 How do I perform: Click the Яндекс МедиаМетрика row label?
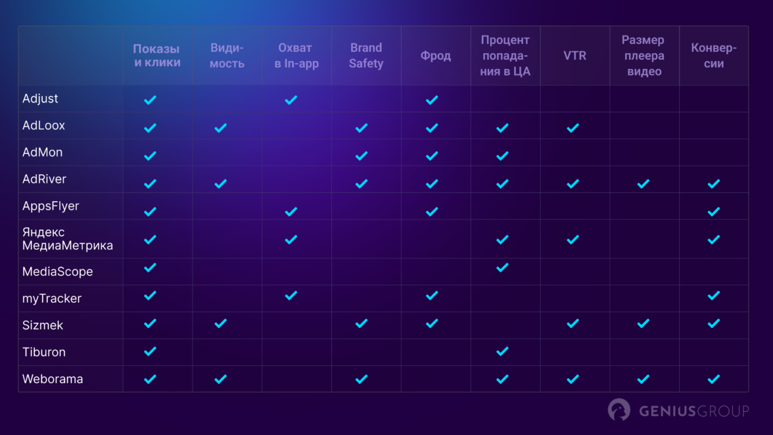67,239
